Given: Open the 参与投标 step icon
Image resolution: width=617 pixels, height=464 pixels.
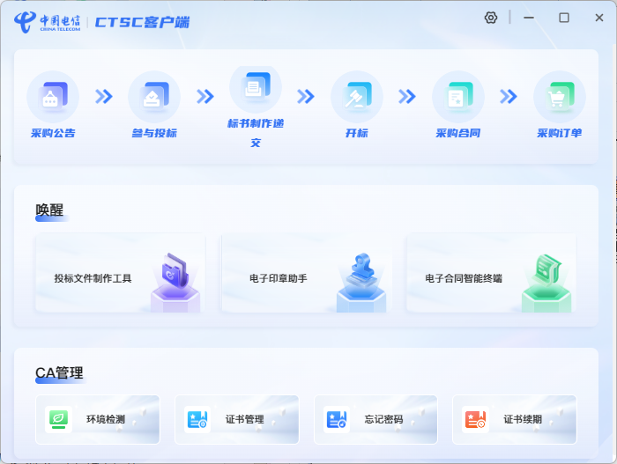Looking at the screenshot, I should pos(154,96).
